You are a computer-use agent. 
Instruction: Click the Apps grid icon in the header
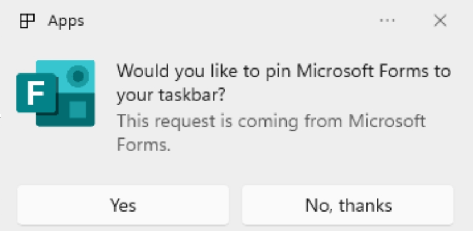27,21
